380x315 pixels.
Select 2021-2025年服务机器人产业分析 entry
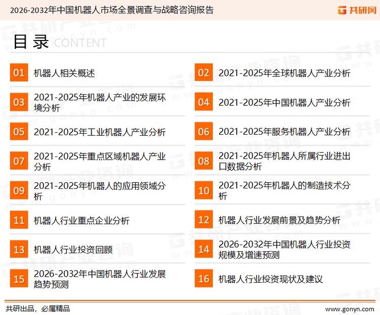pos(284,132)
